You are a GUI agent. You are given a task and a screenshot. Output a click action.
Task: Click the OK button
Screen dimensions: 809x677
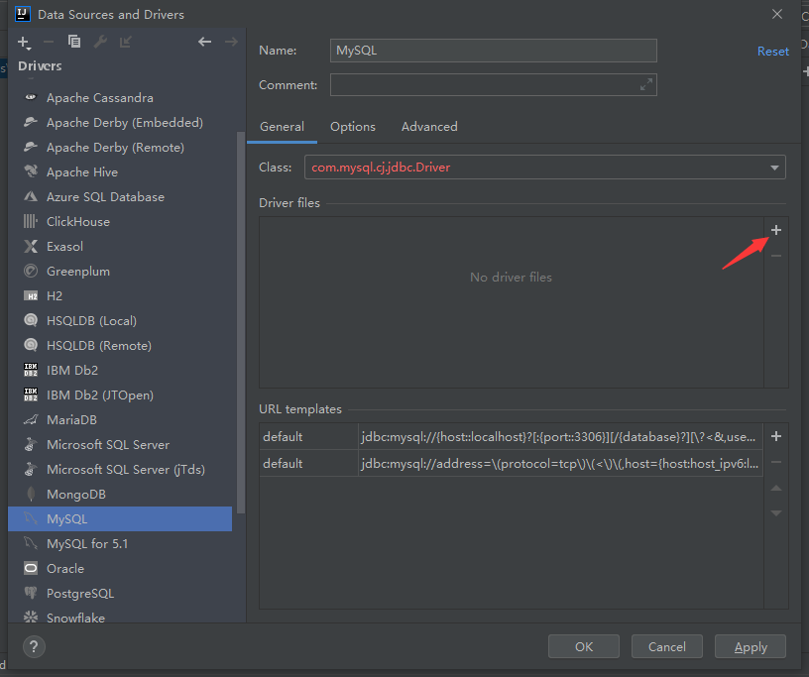(x=584, y=646)
